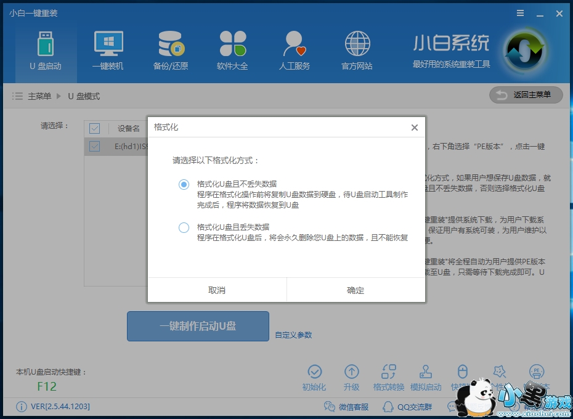573x419 pixels.
Task: Select 格式化U盘且不丢失数据 radio option
Action: coord(184,184)
